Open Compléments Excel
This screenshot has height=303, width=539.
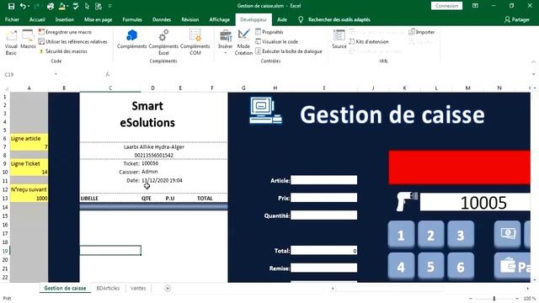coord(163,43)
